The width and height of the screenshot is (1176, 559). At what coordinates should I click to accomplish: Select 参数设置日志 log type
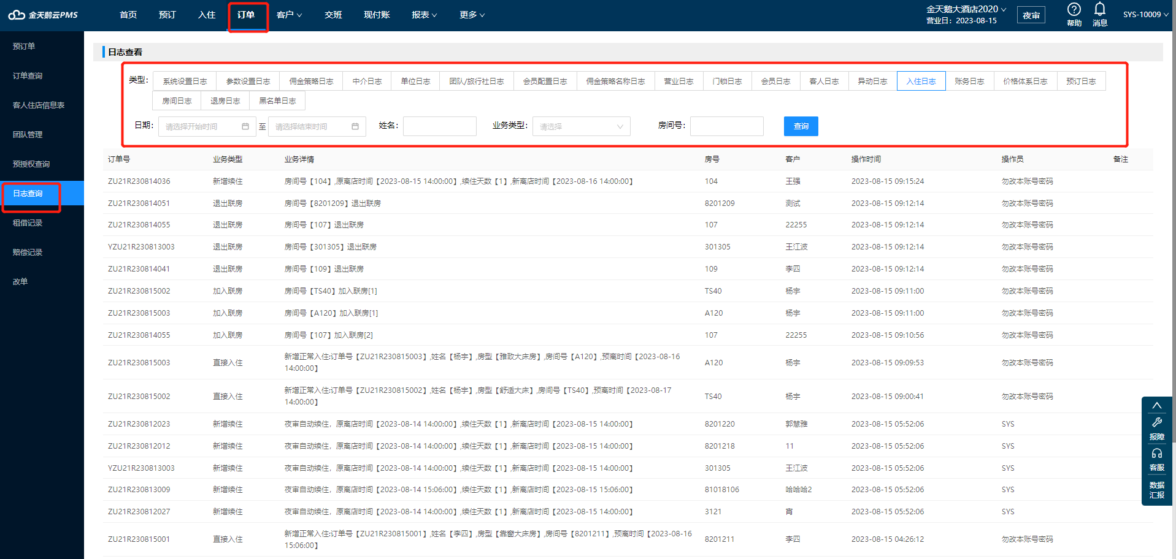248,81
